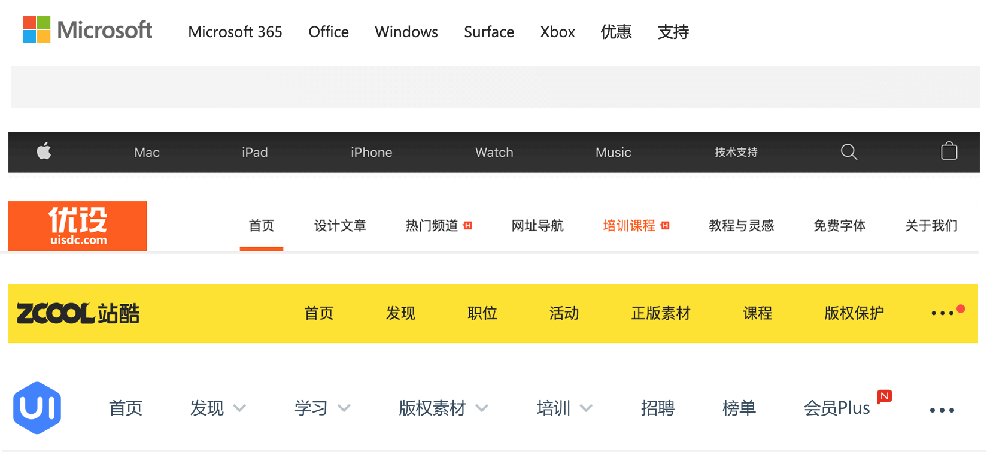Click the Apple logo icon
This screenshot has width=987, height=464.
tap(44, 151)
